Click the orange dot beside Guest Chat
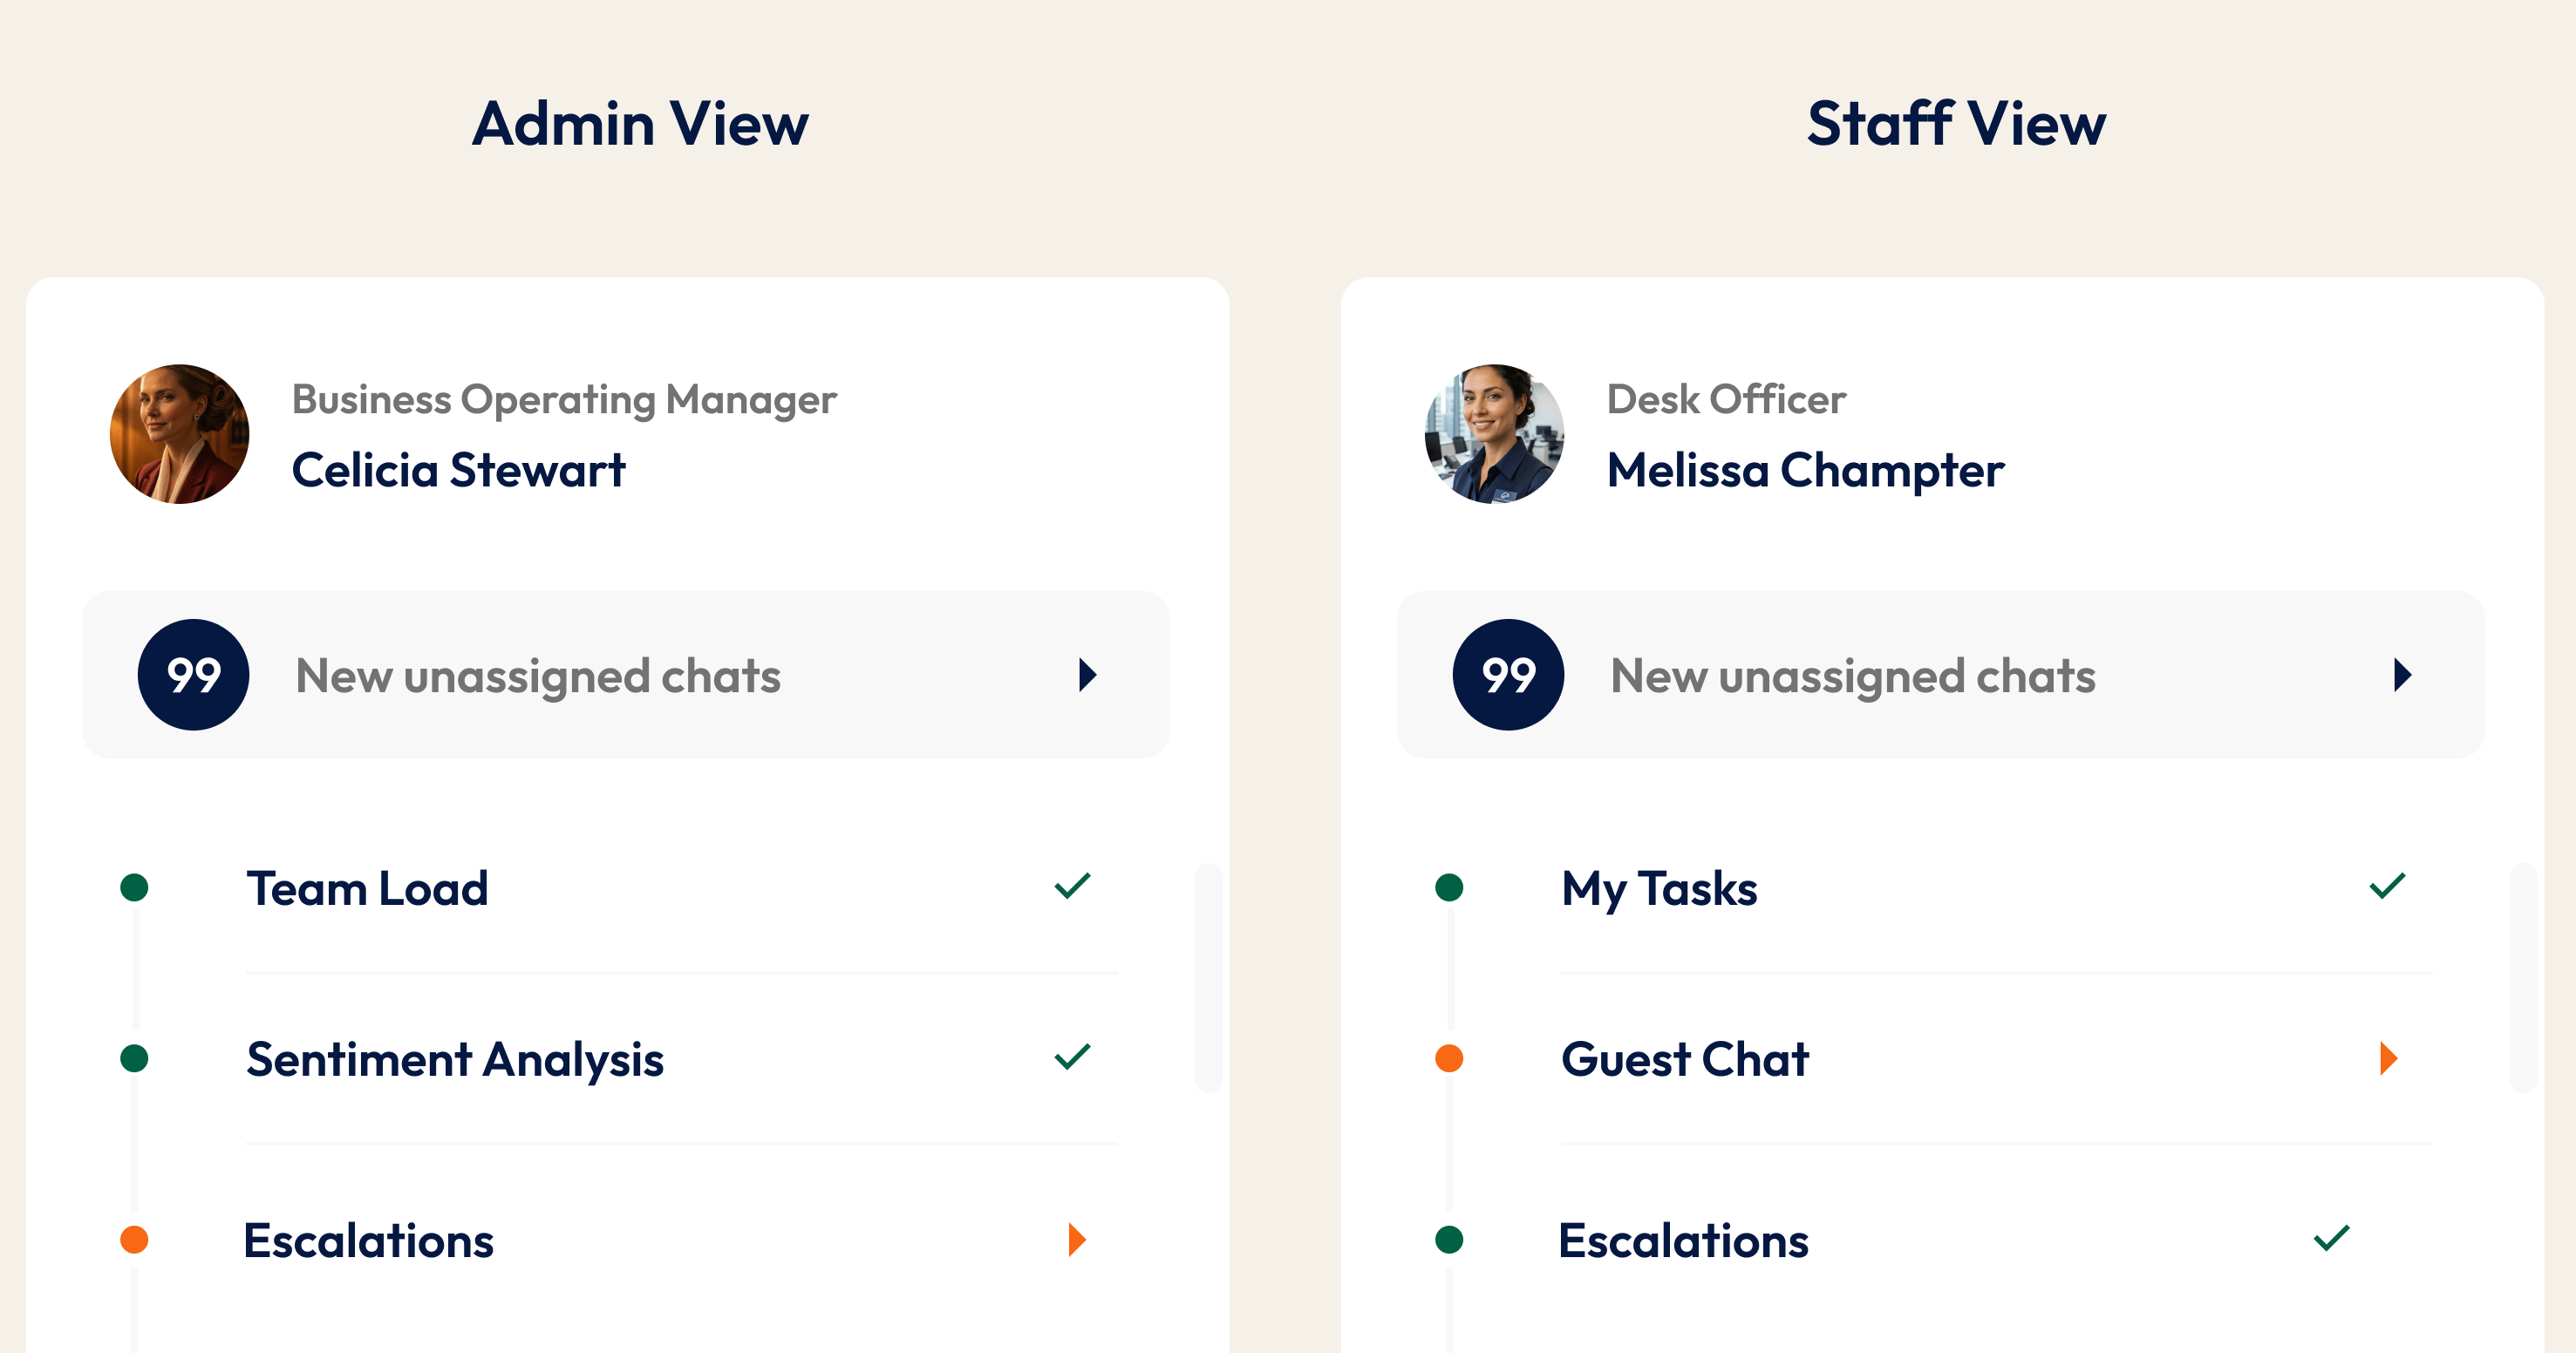2576x1353 pixels. coord(1449,1058)
